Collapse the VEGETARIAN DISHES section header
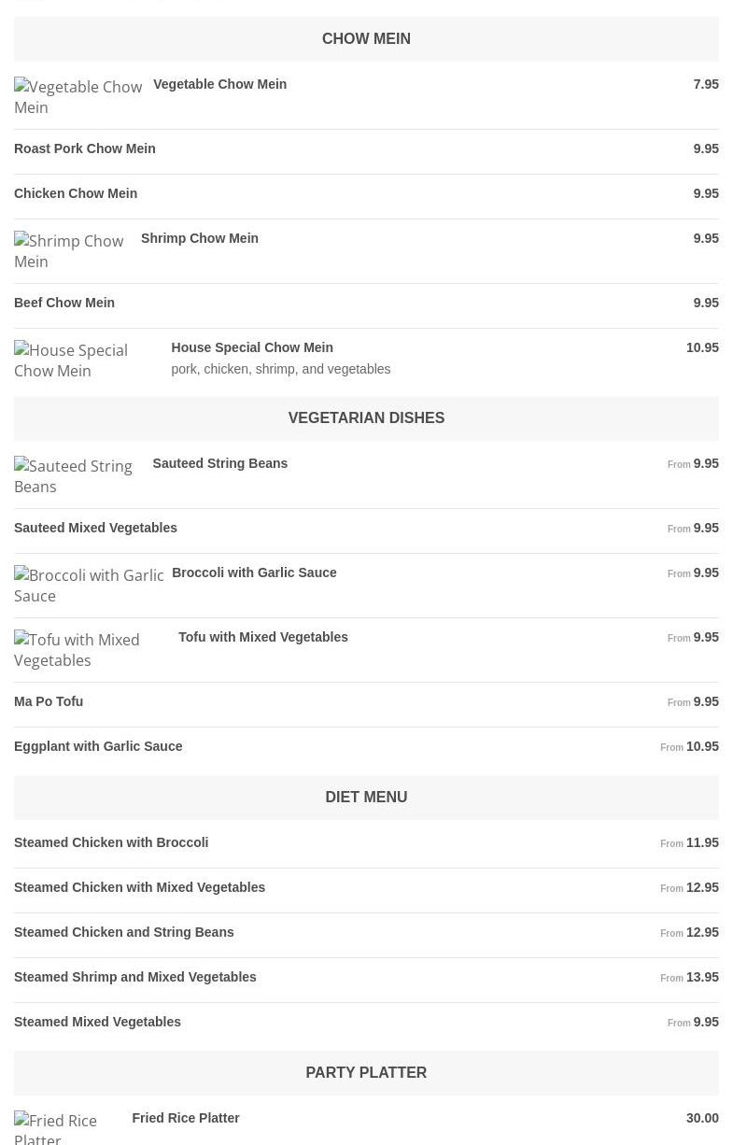The width and height of the screenshot is (733, 1145). coord(366,417)
